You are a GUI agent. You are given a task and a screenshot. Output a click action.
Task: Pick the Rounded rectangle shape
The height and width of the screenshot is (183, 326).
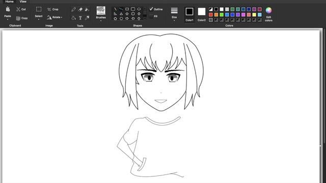click(x=133, y=9)
